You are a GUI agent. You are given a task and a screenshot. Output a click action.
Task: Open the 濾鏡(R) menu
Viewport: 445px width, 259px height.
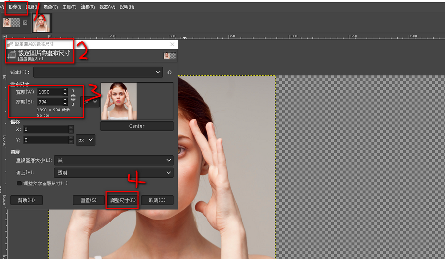coord(88,7)
